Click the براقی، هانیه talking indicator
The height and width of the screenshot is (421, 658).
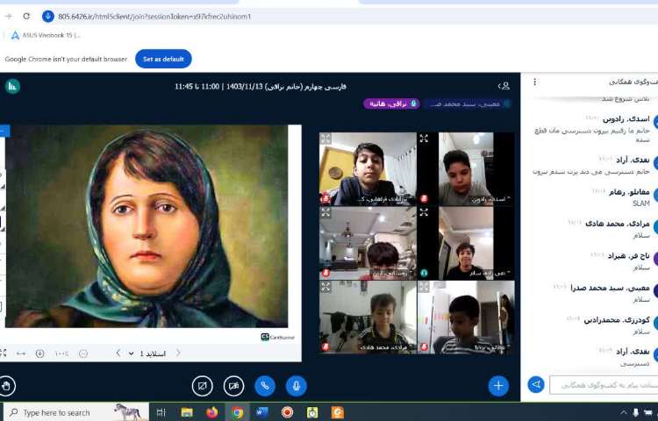[392, 103]
